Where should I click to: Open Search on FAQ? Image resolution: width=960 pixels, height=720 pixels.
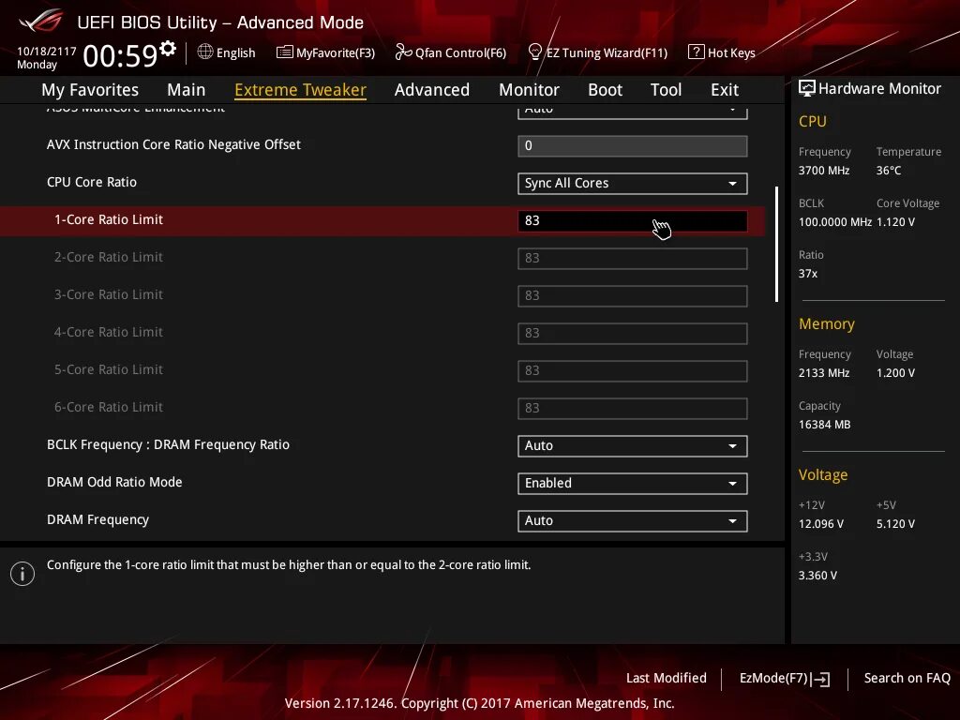tap(907, 679)
